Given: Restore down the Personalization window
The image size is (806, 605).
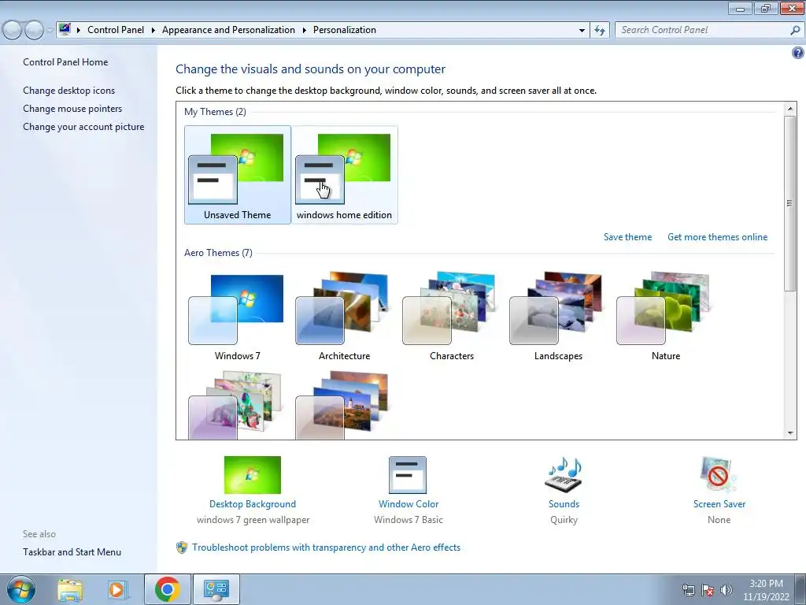Looking at the screenshot, I should (x=766, y=8).
